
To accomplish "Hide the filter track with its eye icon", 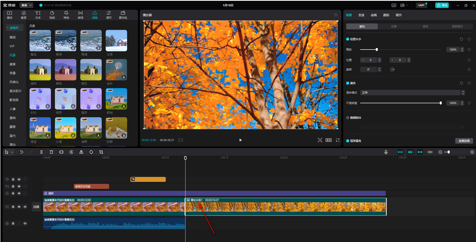I will pos(19,193).
